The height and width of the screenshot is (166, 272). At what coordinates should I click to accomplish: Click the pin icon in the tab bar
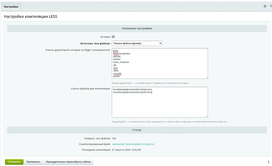point(271,6)
